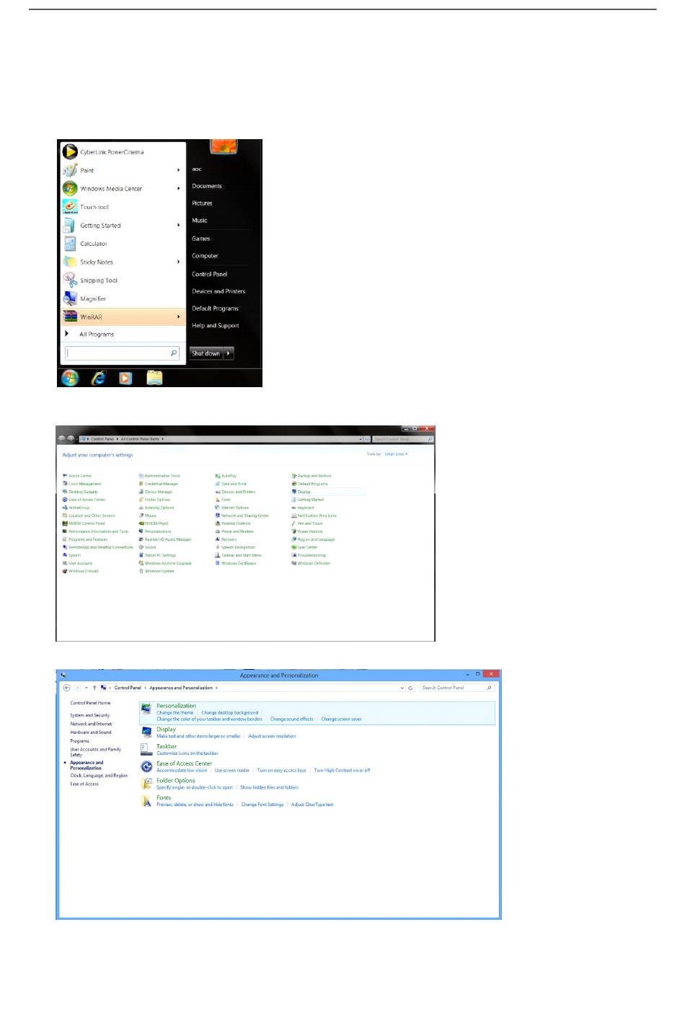Viewport: 685px width, 1023px height.
Task: Click the Folder Options folder icon
Action: point(146,784)
